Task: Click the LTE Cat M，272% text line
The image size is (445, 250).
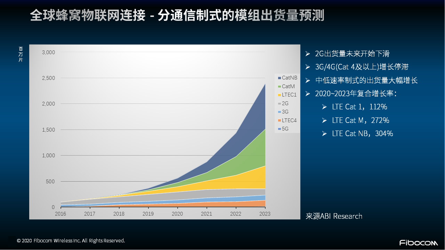Action: 361,120
